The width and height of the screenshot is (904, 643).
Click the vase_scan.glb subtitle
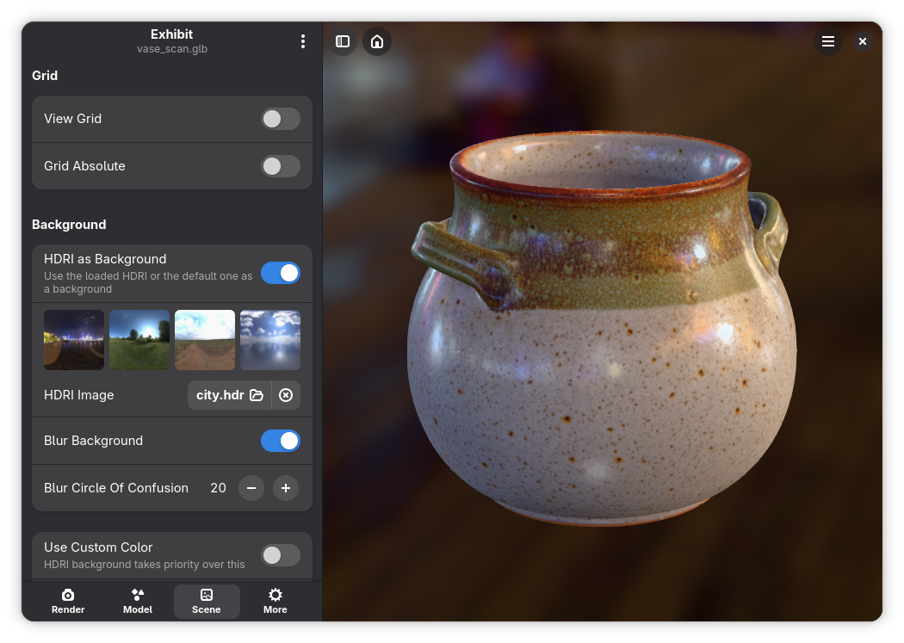[x=172, y=49]
